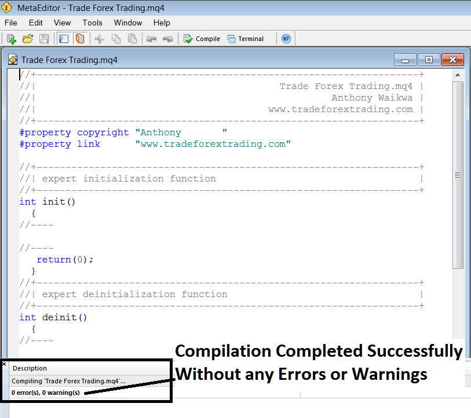Save the current file
This screenshot has width=471, height=418.
[43, 38]
